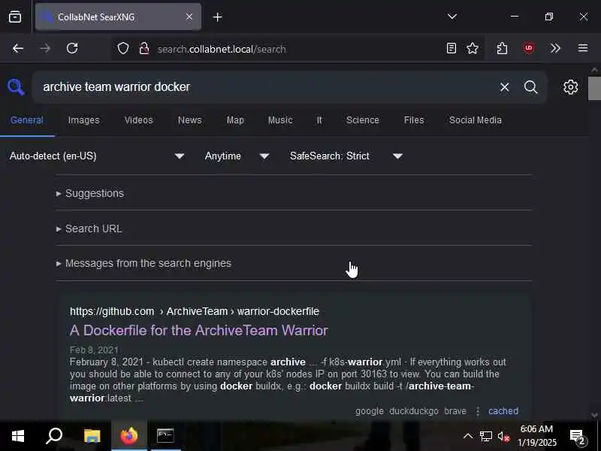The image size is (601, 451).
Task: Switch to the Videos tab
Action: tap(138, 120)
